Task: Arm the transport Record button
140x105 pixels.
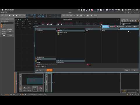Action: (x=17, y=16)
